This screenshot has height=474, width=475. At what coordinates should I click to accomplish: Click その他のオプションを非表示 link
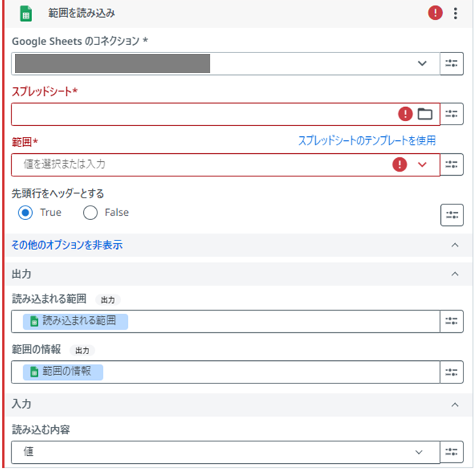(x=67, y=245)
